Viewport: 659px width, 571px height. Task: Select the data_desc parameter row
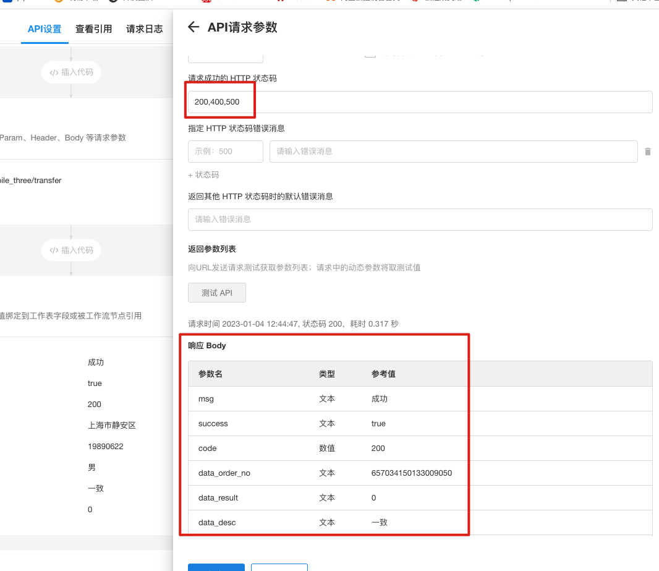(x=420, y=523)
